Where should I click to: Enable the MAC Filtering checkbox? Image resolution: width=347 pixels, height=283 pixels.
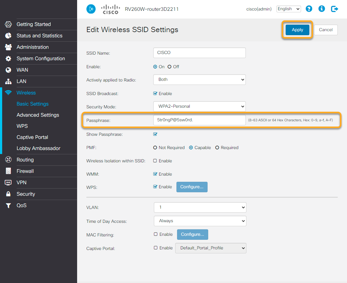[156, 234]
